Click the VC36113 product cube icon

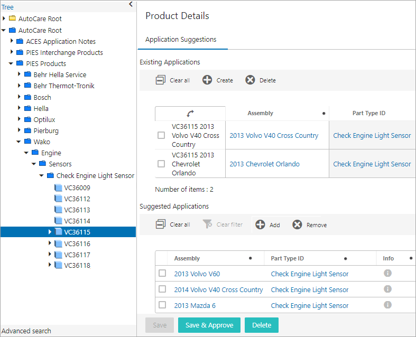(58, 210)
